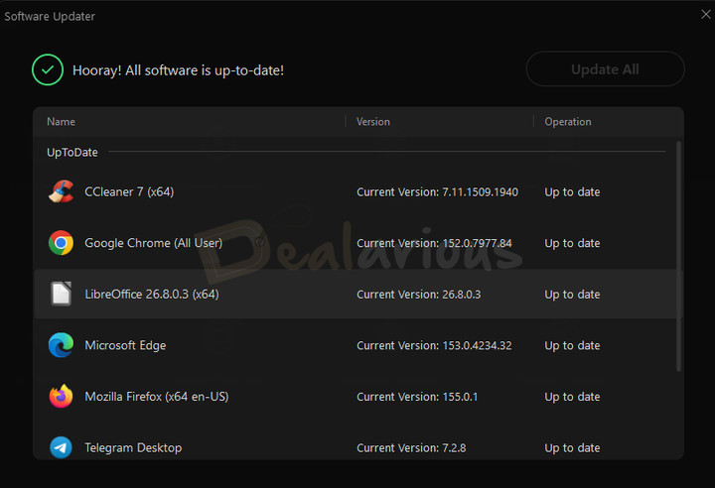The image size is (715, 488).
Task: Click the vertical scrollbar of the software list
Action: [678, 256]
